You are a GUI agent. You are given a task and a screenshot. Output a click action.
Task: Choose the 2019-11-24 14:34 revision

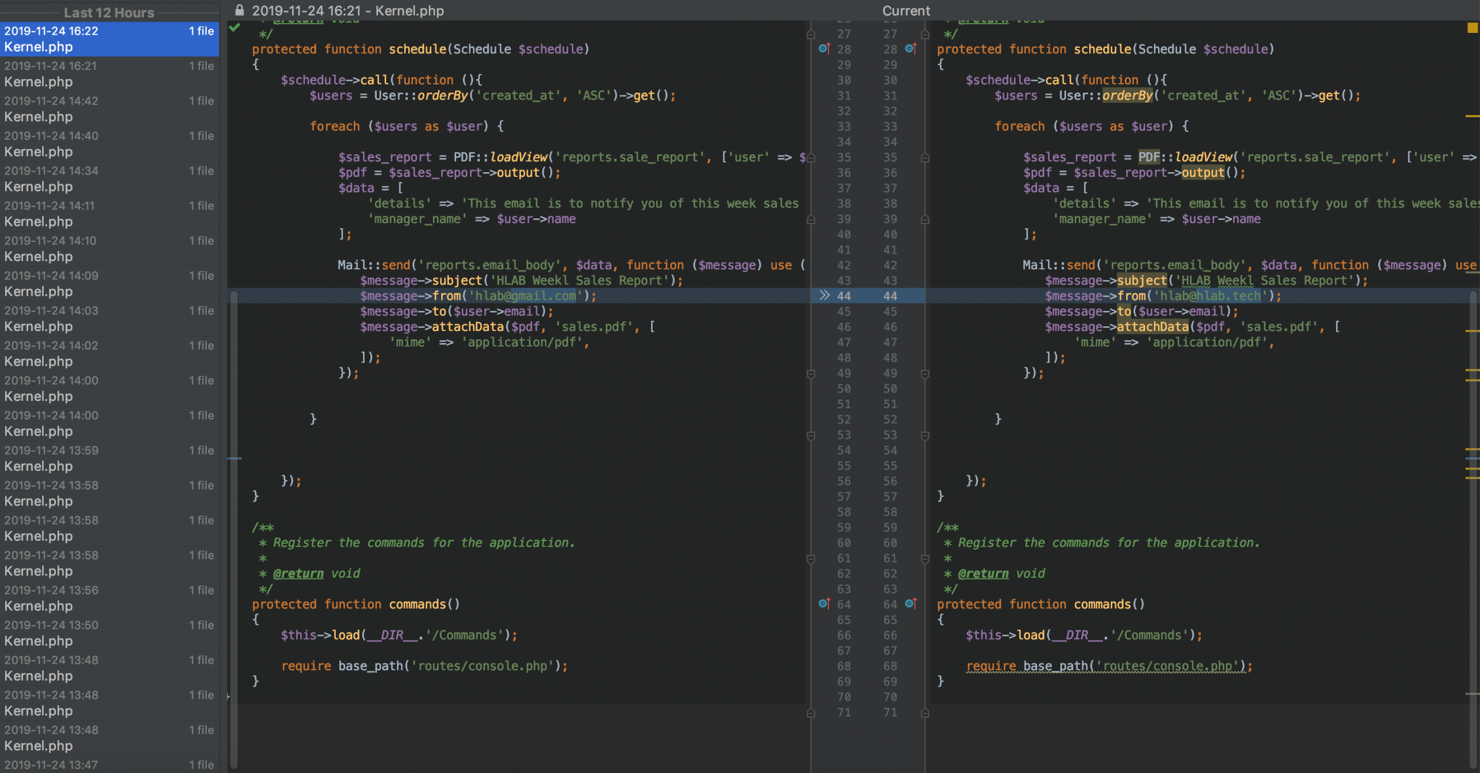pos(109,179)
